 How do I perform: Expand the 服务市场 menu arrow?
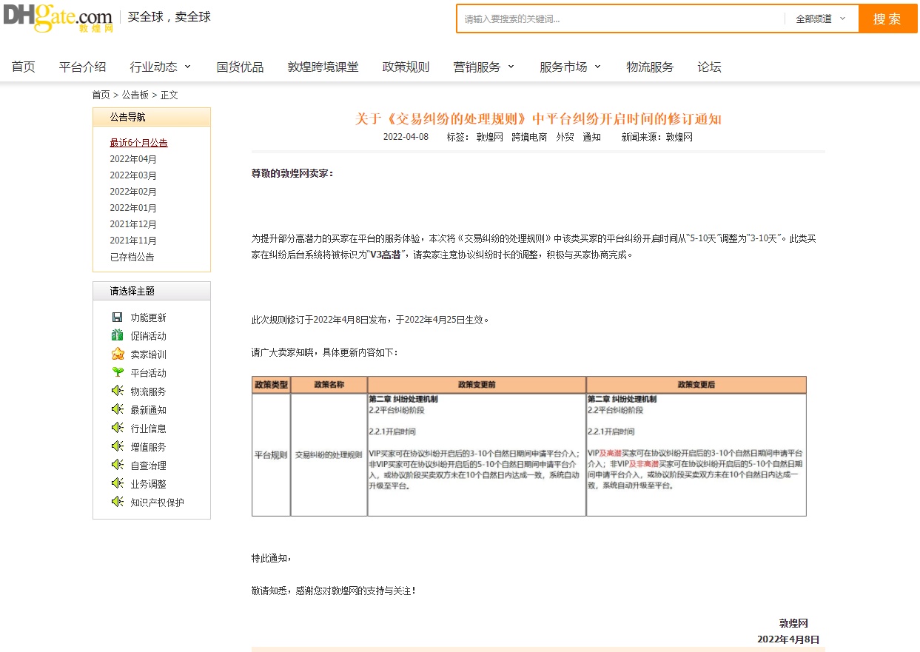click(597, 67)
